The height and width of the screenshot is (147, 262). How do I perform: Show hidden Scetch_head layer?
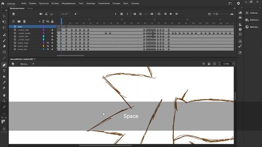[x=48, y=43]
